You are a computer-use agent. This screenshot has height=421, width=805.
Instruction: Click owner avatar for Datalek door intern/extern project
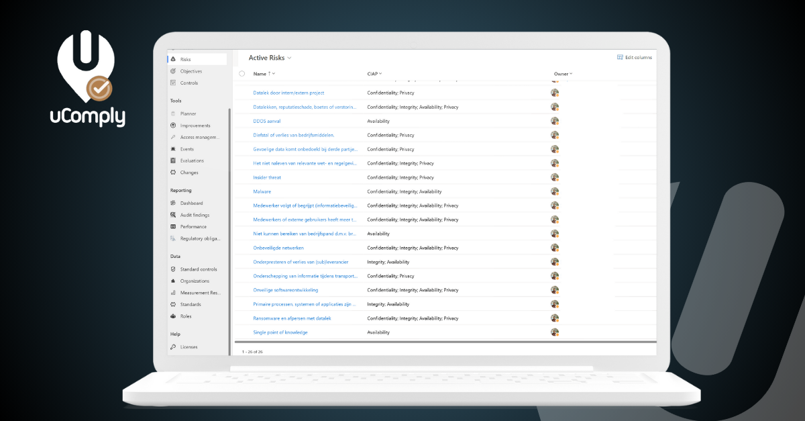coord(555,93)
